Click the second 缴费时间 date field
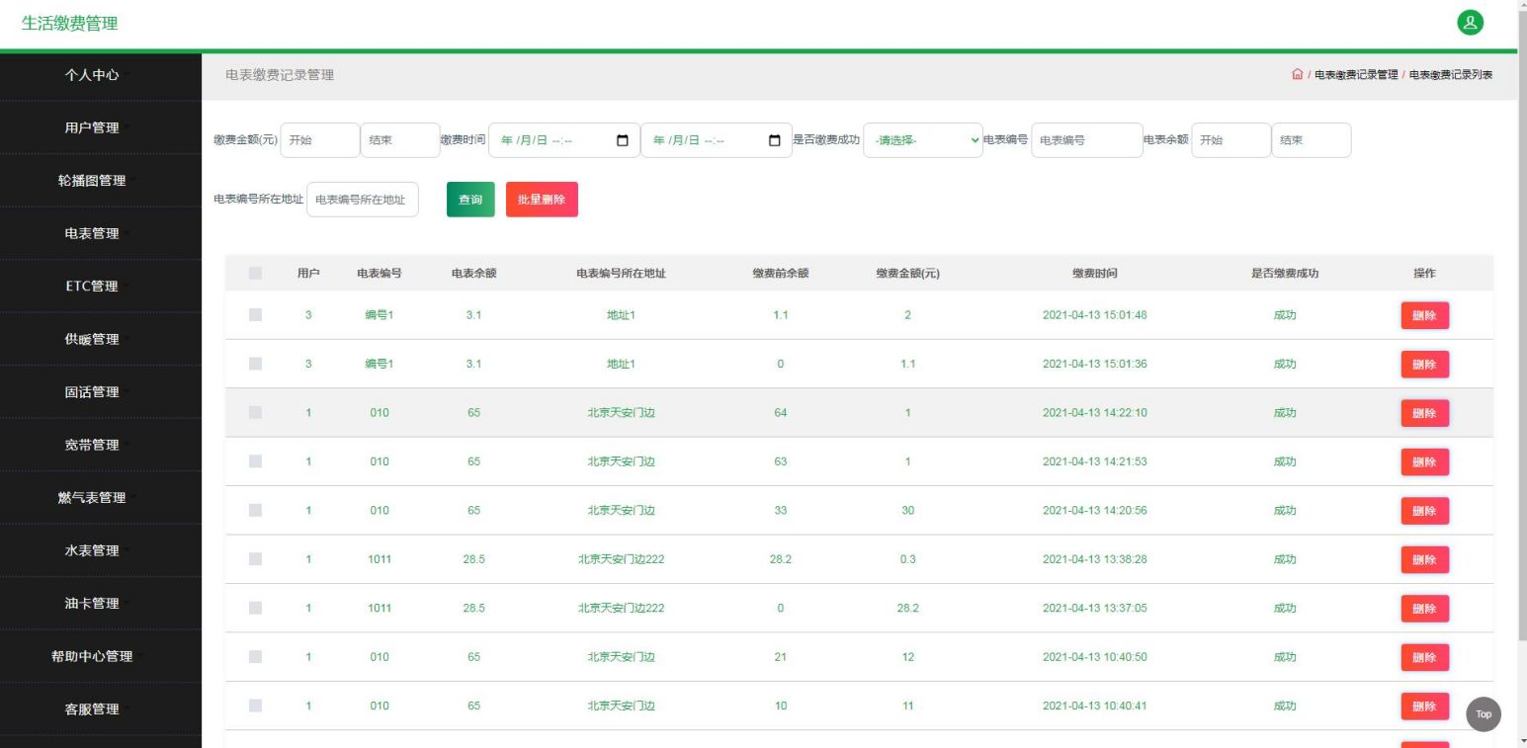The image size is (1527, 748). tap(717, 140)
